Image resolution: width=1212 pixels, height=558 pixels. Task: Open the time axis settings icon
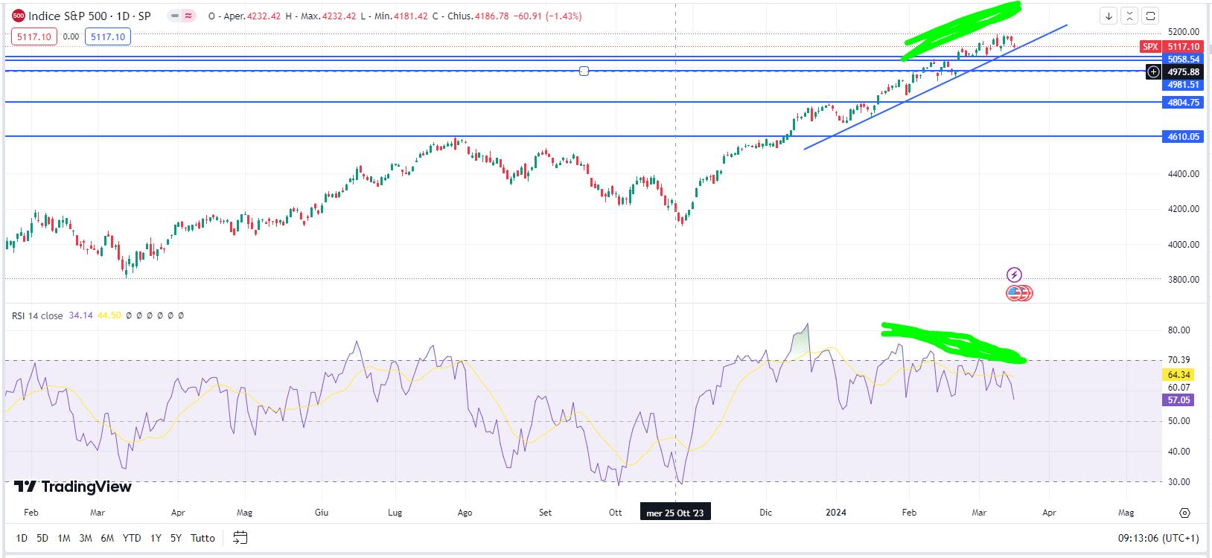(x=1184, y=513)
